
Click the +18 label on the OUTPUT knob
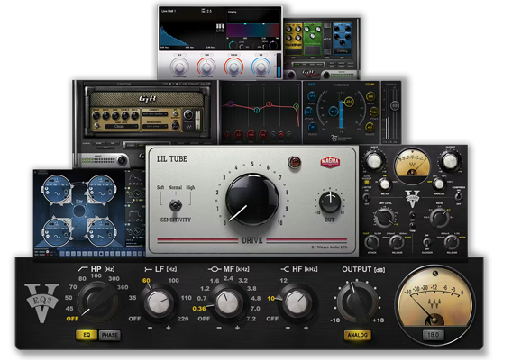click(378, 319)
